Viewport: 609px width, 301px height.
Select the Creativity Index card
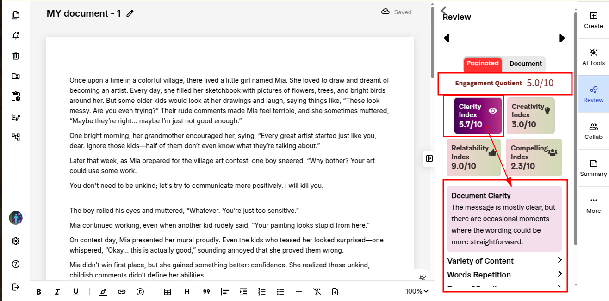(530, 115)
